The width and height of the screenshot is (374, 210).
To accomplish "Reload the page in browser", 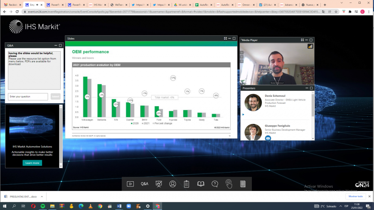I will tap(17, 12).
